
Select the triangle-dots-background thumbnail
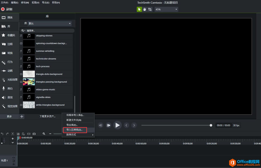point(29,74)
